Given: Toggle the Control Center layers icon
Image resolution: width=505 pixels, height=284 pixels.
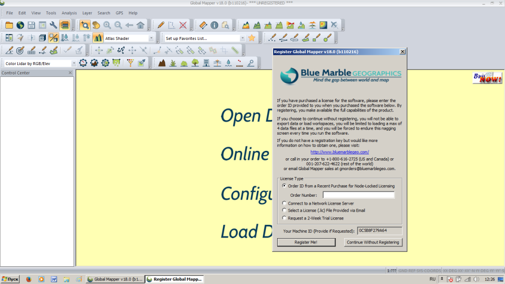Looking at the screenshot, I should click(65, 25).
